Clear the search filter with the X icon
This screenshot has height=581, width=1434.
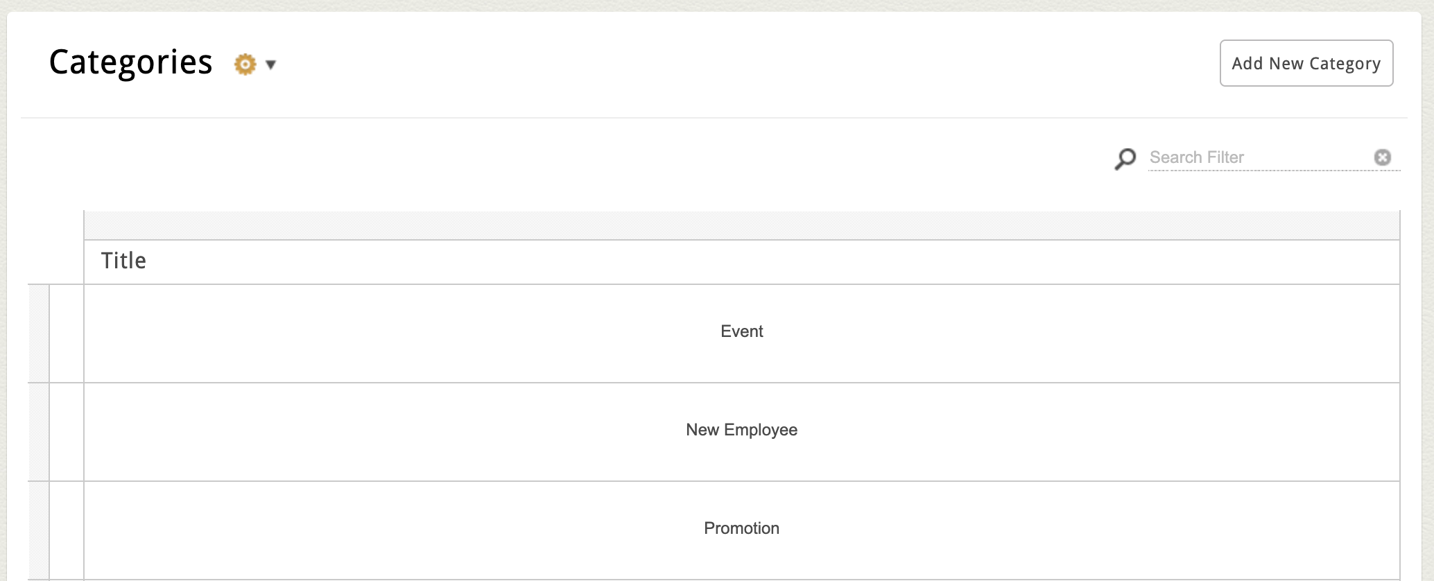(1382, 158)
